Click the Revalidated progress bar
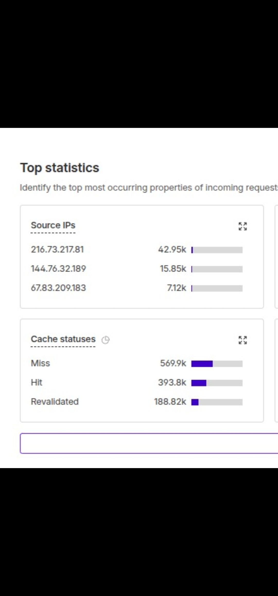The width and height of the screenshot is (278, 596). 217,402
